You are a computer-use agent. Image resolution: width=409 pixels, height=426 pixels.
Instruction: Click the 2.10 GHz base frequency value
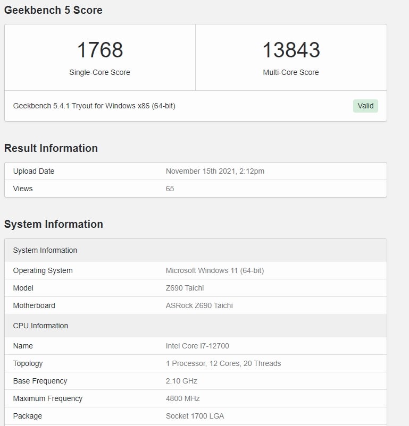click(x=181, y=381)
